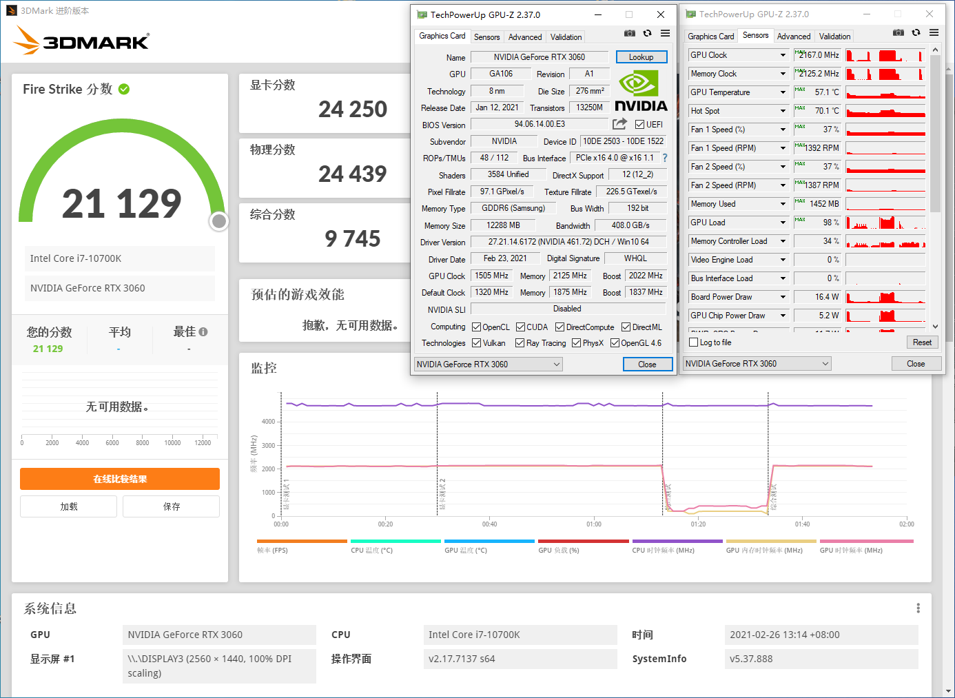
Task: Toggle the OpenGL 4.6 checkbox
Action: 615,342
